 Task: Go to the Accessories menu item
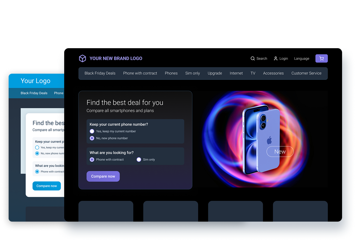273,73
